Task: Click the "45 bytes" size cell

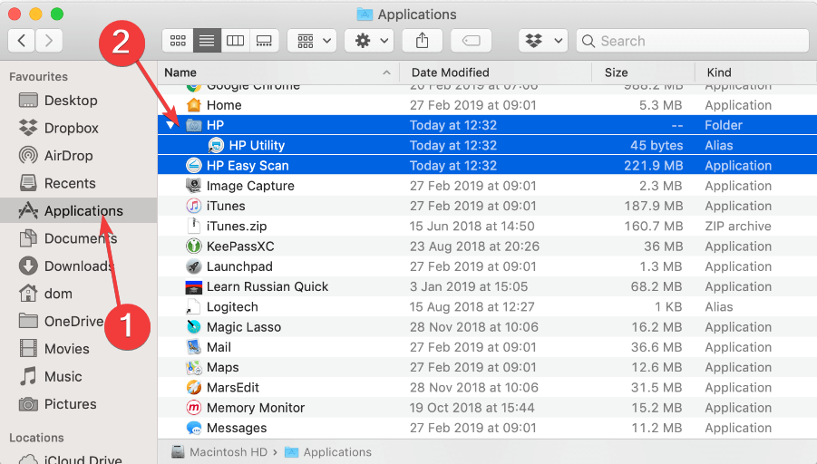Action: click(656, 145)
